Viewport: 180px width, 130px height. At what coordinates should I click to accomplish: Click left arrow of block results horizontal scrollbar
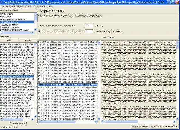point(39,122)
